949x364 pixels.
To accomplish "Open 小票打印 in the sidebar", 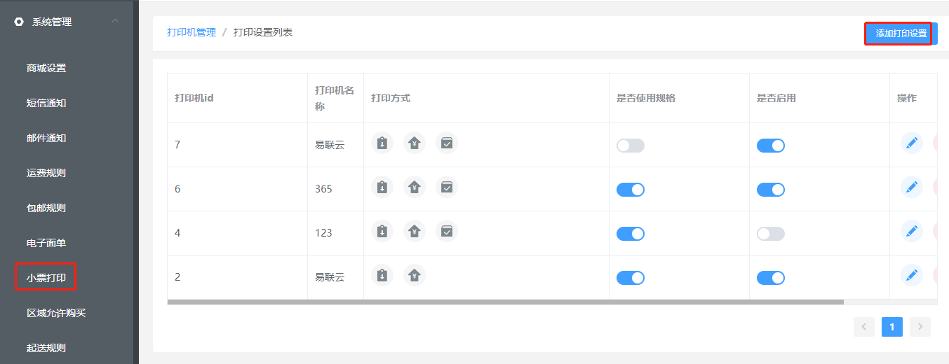I will (x=46, y=278).
